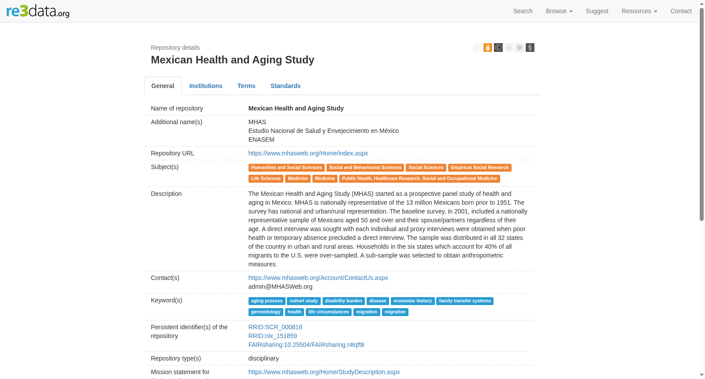This screenshot has height=379, width=705.
Task: Open the Terms tab
Action: (x=246, y=86)
